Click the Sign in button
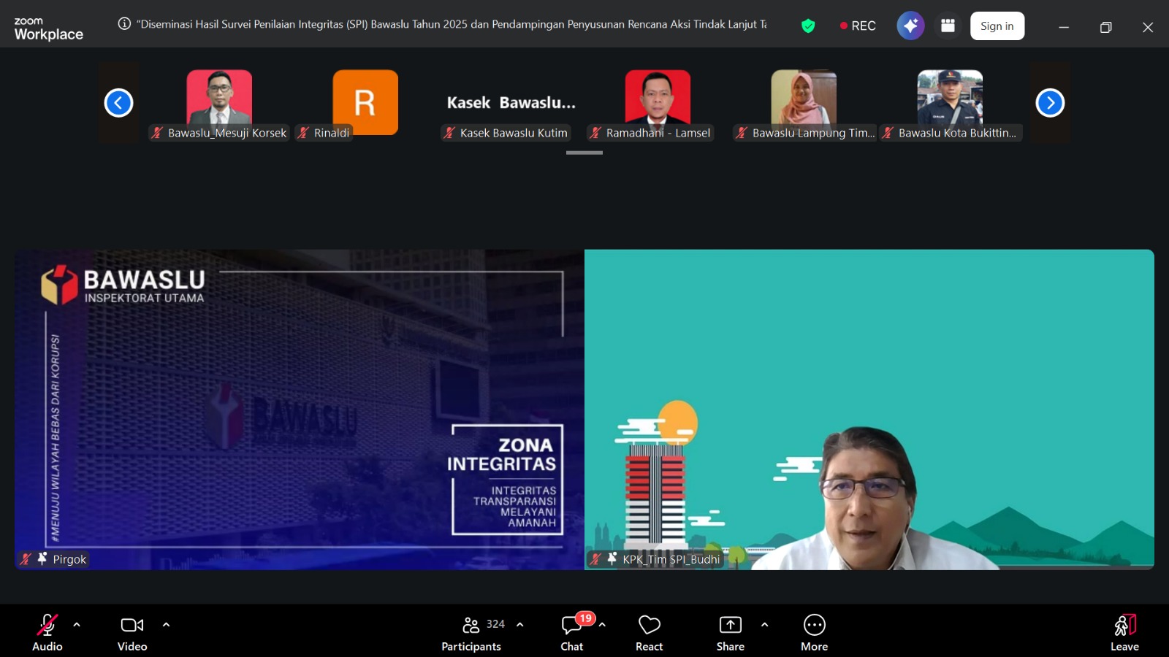This screenshot has width=1169, height=657. [997, 26]
